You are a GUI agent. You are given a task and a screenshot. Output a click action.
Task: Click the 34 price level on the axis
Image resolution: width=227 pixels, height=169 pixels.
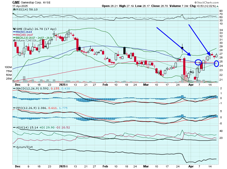point(221,30)
